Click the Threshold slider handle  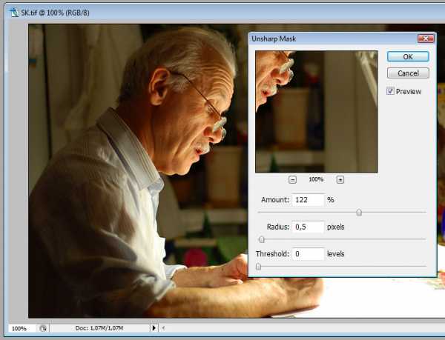click(258, 267)
